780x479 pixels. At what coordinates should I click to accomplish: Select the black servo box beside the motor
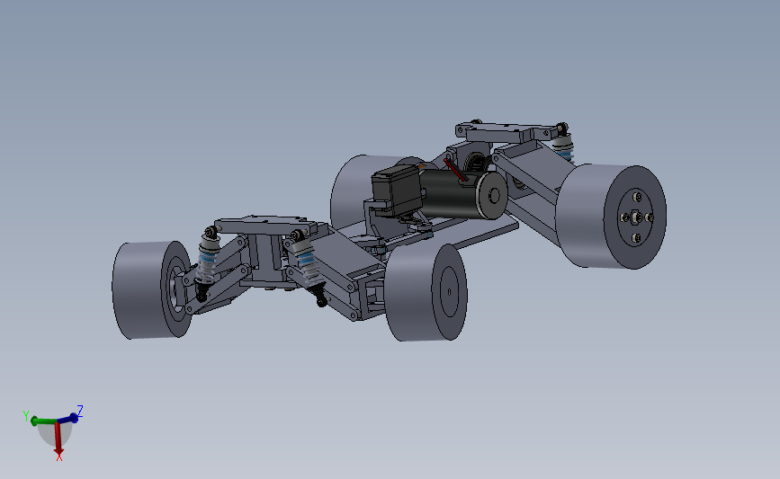pos(397,191)
